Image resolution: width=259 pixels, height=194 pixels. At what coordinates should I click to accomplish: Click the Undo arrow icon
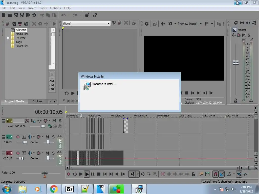pyautogui.click(x=63, y=15)
